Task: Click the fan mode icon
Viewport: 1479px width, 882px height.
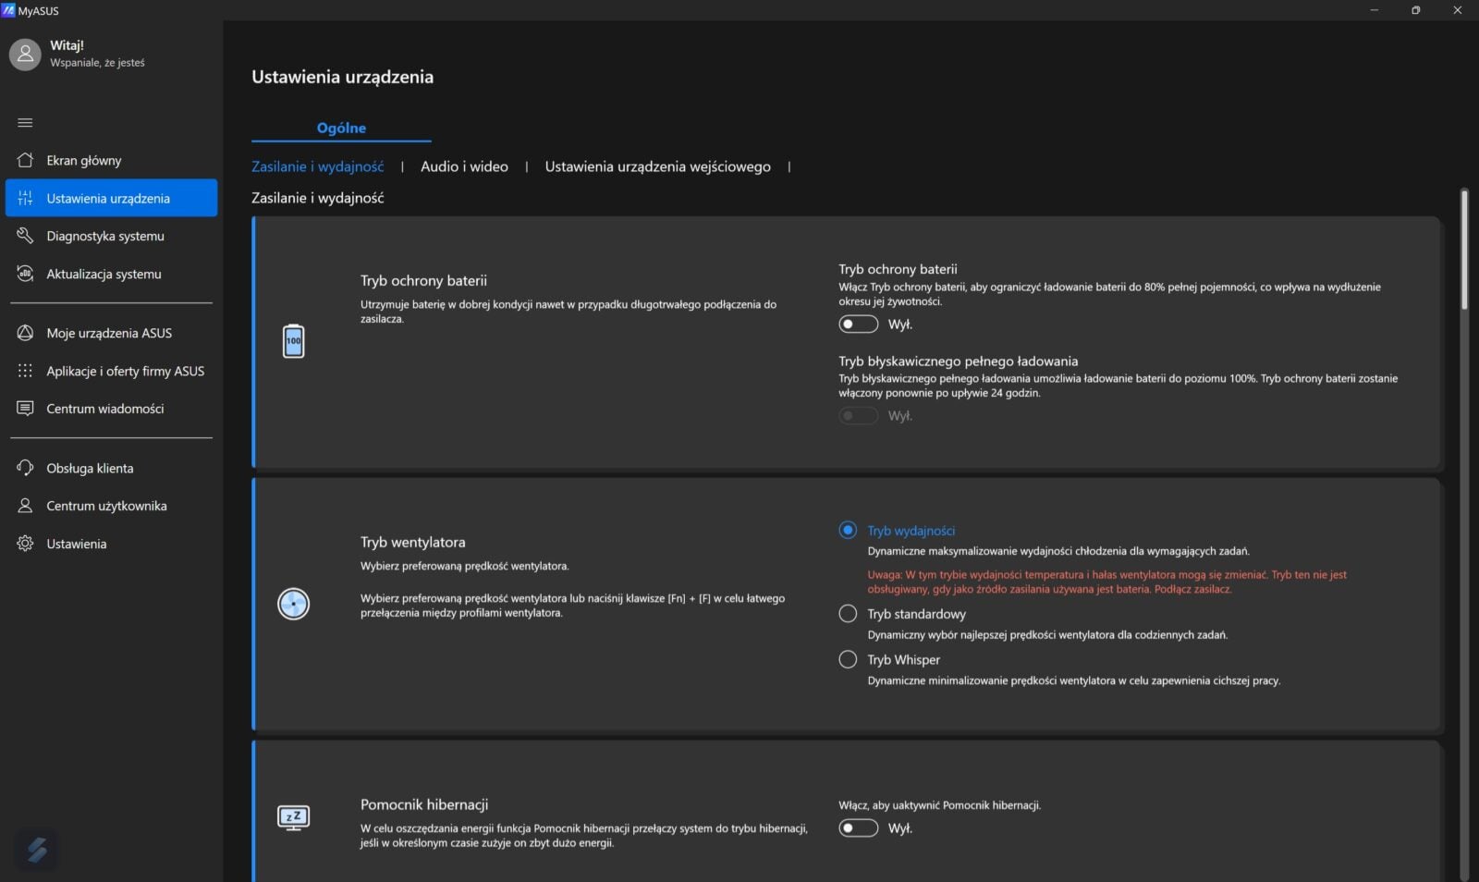Action: [293, 604]
